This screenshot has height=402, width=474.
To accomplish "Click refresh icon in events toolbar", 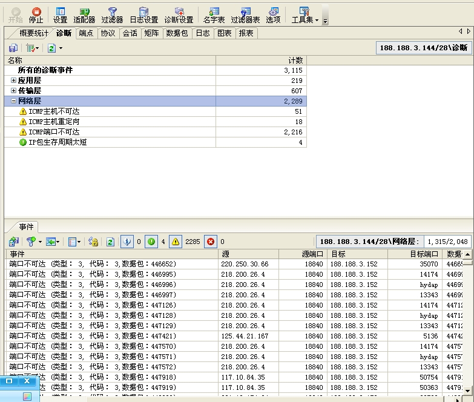I will pos(110,242).
